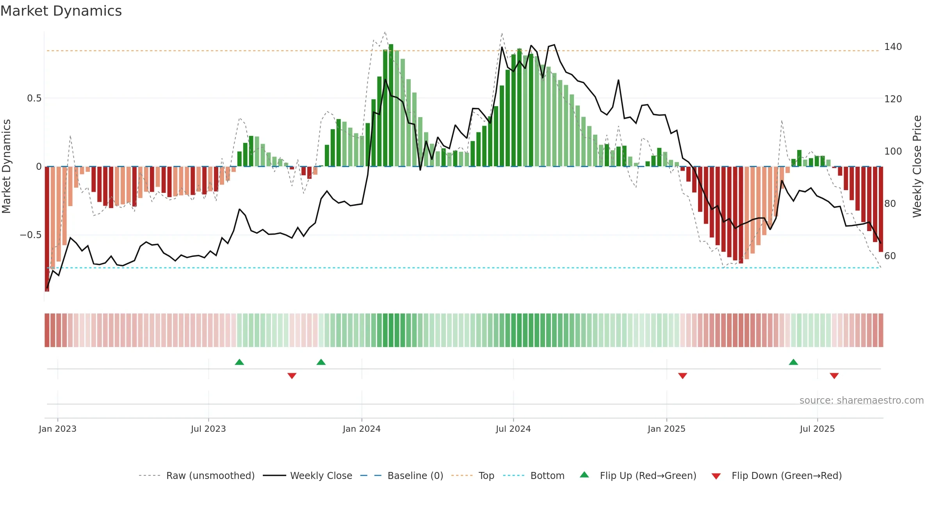Click the Weekly Close Price axis title
The width and height of the screenshot is (937, 527).
[917, 166]
